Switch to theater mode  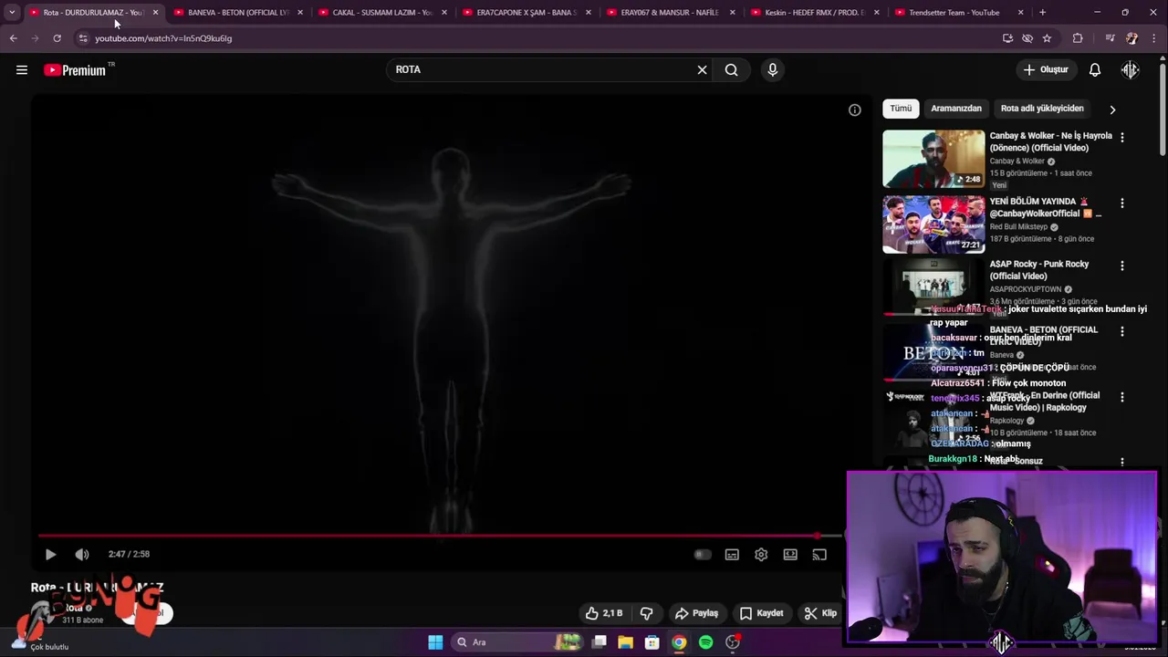[790, 554]
